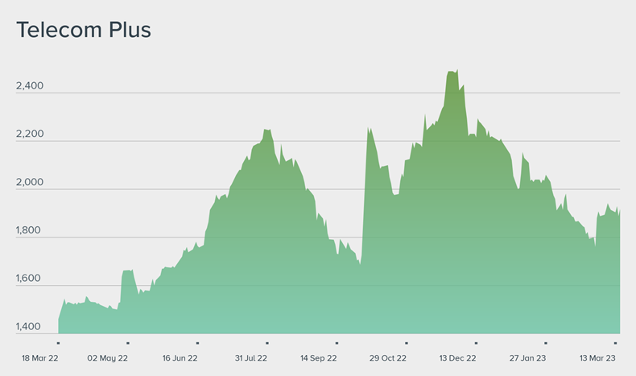Click the 27 Jan 23 date label

(x=525, y=358)
